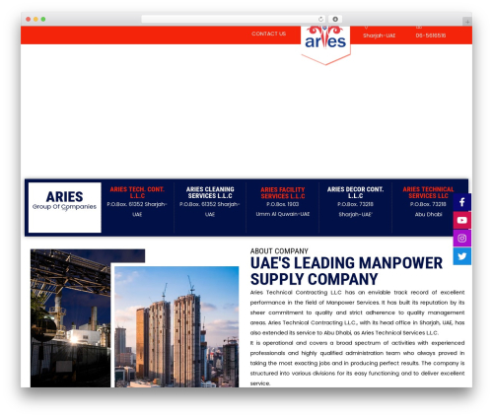Open the Twitter social icon

tap(461, 256)
